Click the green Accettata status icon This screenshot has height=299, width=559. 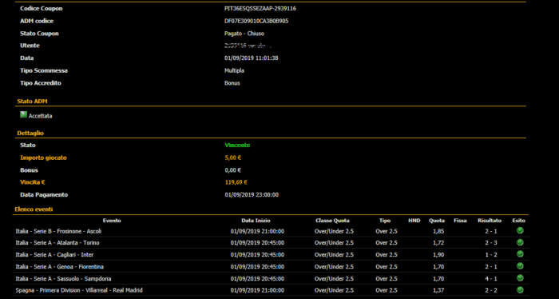pos(23,114)
